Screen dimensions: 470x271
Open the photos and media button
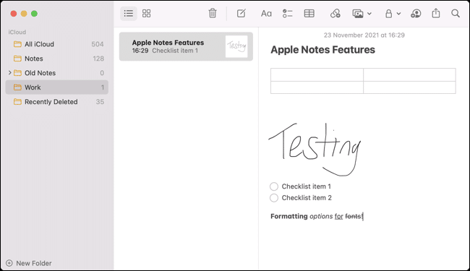coord(358,14)
